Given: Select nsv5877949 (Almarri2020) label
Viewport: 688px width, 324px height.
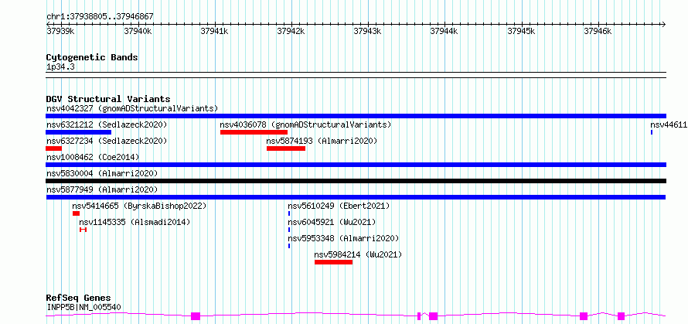Looking at the screenshot, I should [x=102, y=189].
